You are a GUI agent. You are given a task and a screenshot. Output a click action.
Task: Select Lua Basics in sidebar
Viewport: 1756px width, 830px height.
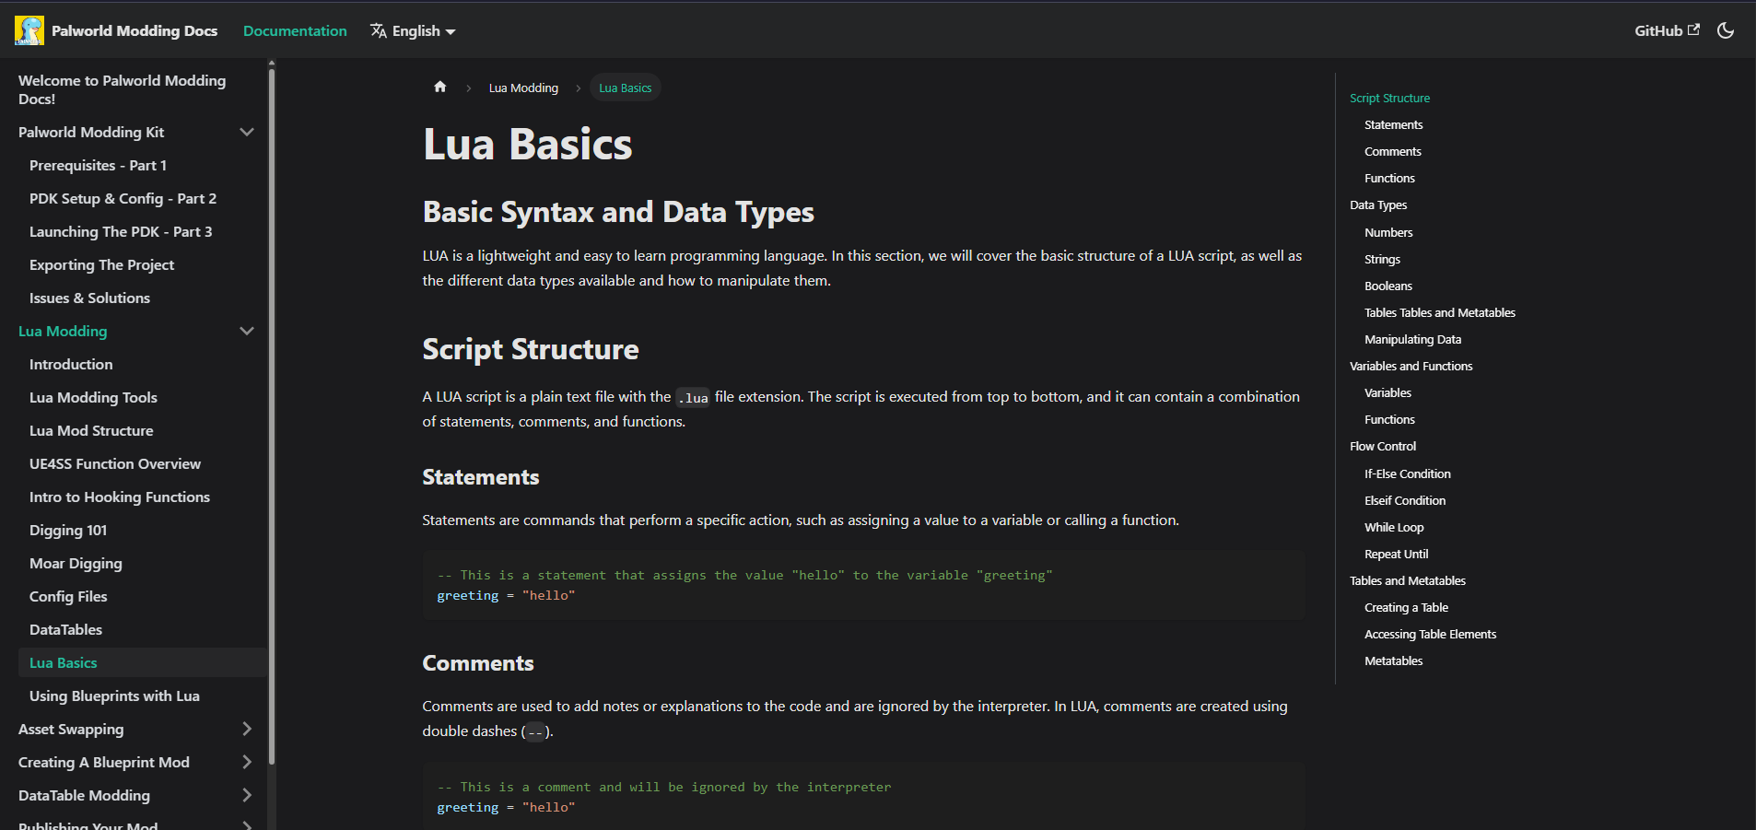143,662
